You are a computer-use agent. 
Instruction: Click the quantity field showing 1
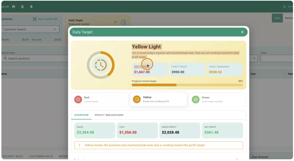click(x=254, y=58)
